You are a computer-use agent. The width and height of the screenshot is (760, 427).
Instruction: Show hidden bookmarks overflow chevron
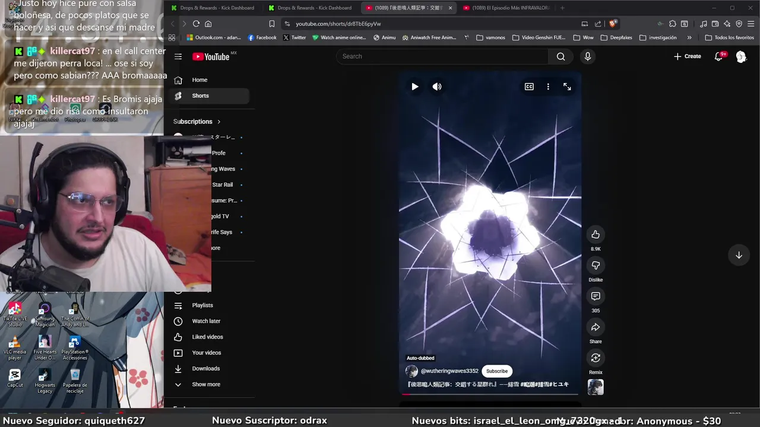pos(689,37)
